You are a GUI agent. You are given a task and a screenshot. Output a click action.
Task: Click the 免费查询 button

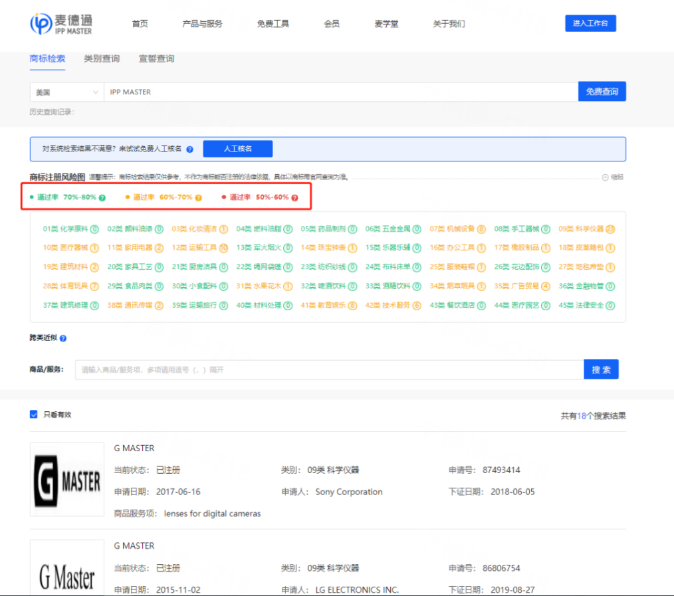602,92
